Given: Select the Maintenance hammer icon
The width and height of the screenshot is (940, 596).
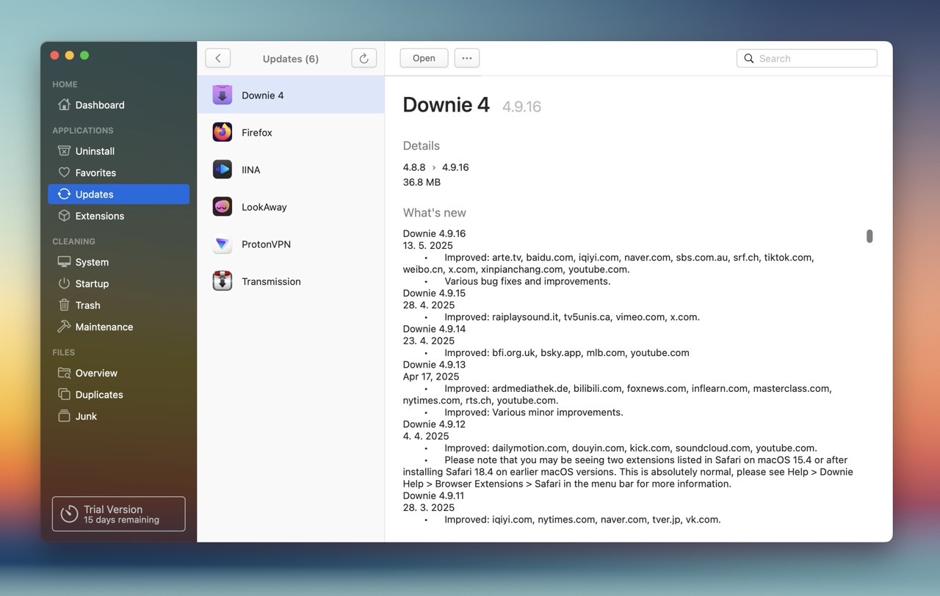Looking at the screenshot, I should coord(65,327).
